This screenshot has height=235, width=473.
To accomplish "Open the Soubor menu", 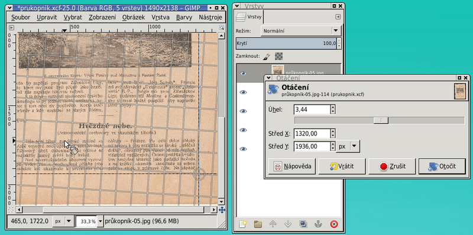I will [21, 17].
